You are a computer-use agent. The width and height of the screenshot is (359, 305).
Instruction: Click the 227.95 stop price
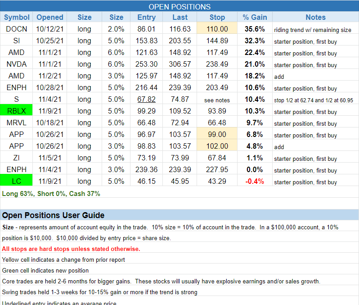(x=217, y=169)
